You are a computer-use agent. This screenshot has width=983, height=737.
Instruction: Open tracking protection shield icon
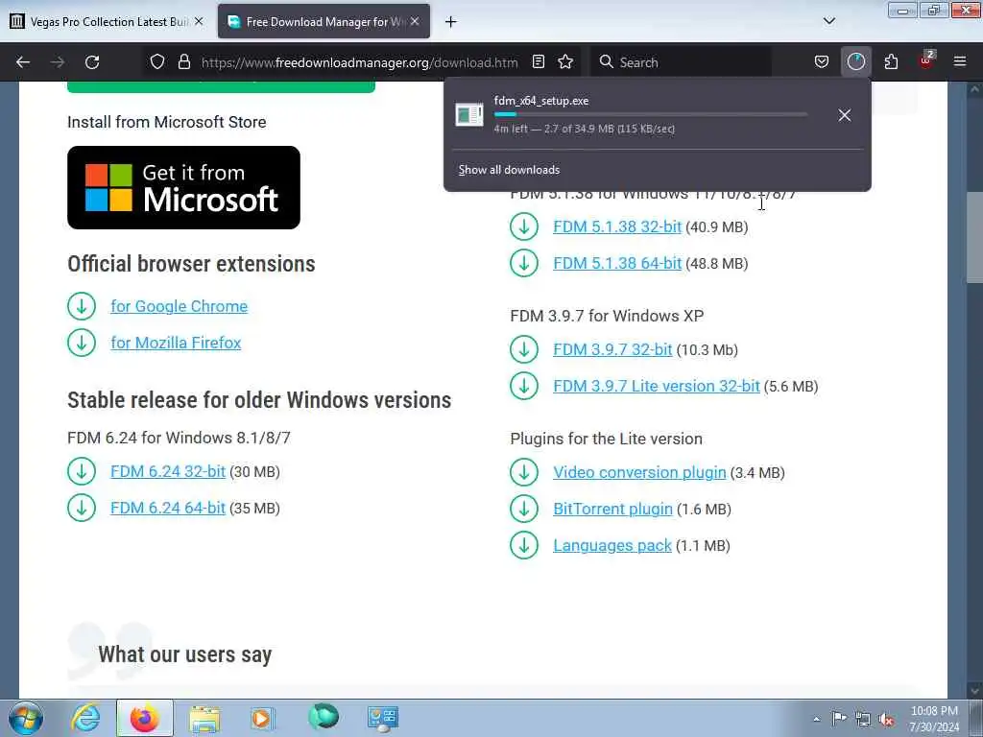[x=157, y=62]
